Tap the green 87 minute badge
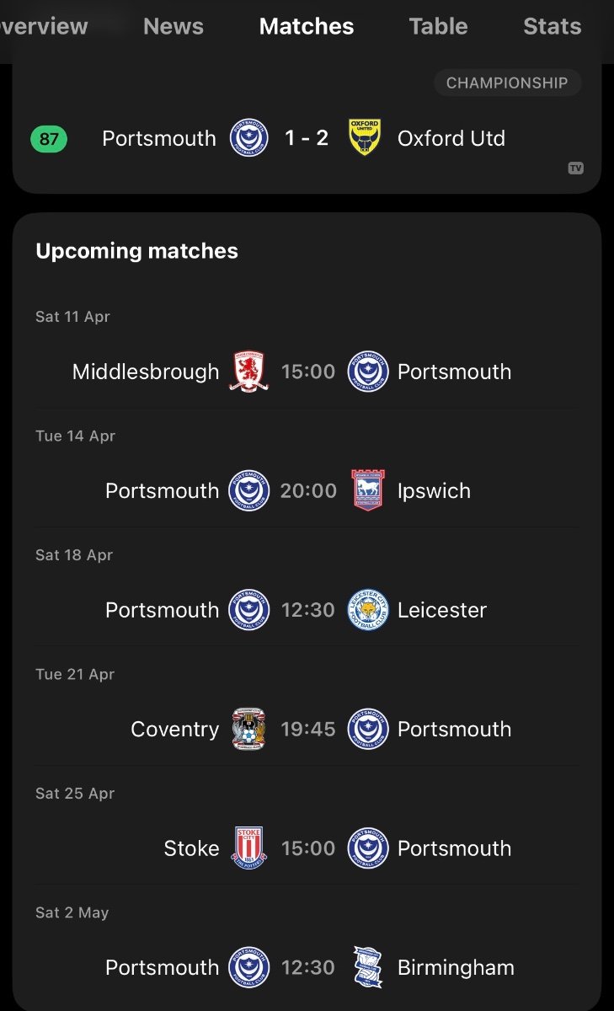Screen dimensions: 614x1011 point(49,138)
